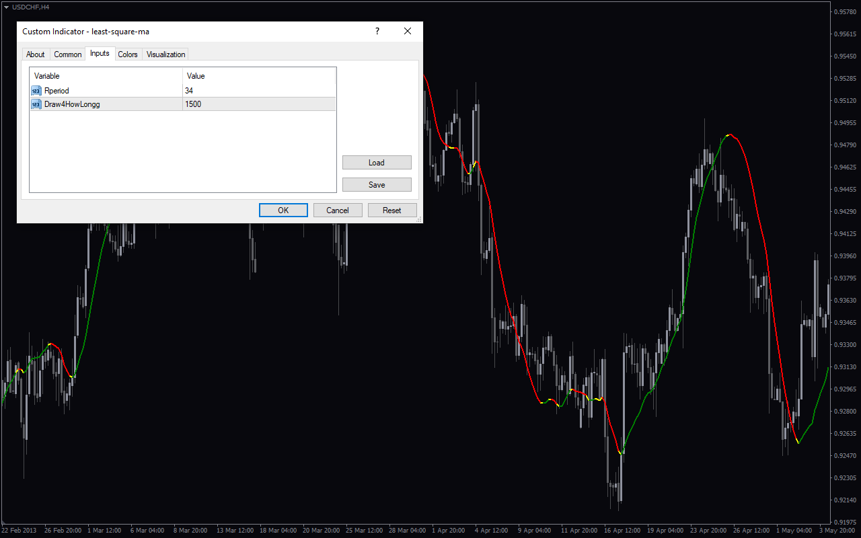This screenshot has width=861, height=538.
Task: Edit the Draw4HowLongg value 1500
Action: [259, 104]
